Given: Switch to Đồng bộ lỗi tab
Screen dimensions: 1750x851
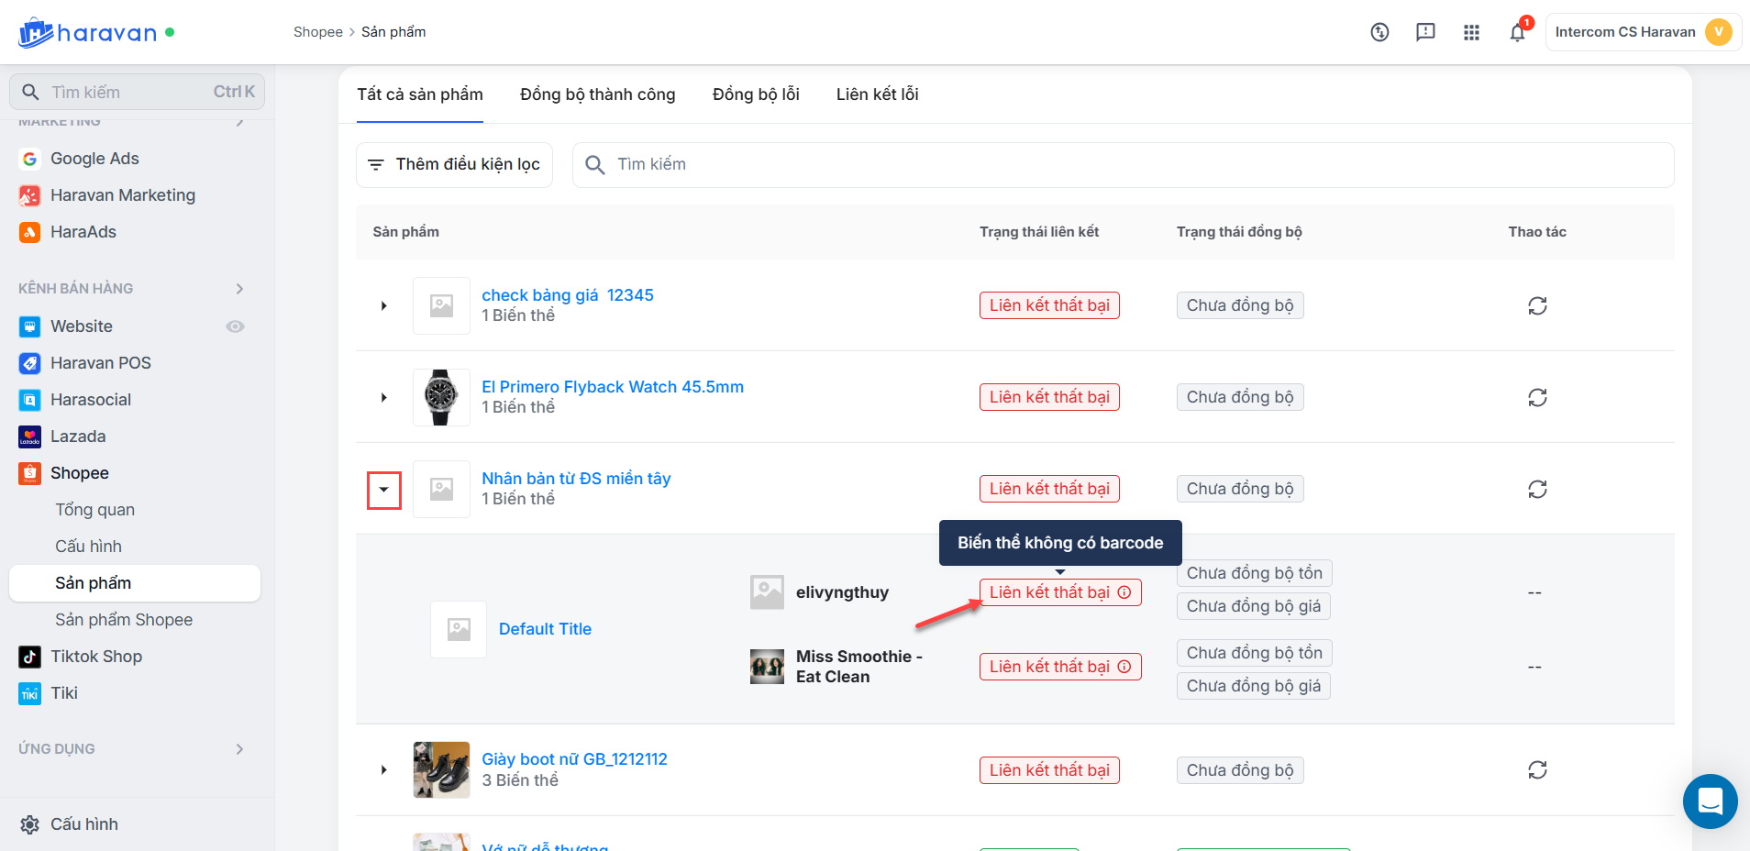Looking at the screenshot, I should (x=756, y=94).
